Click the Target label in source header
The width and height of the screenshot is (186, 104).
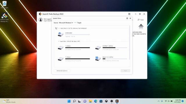tap(79, 23)
